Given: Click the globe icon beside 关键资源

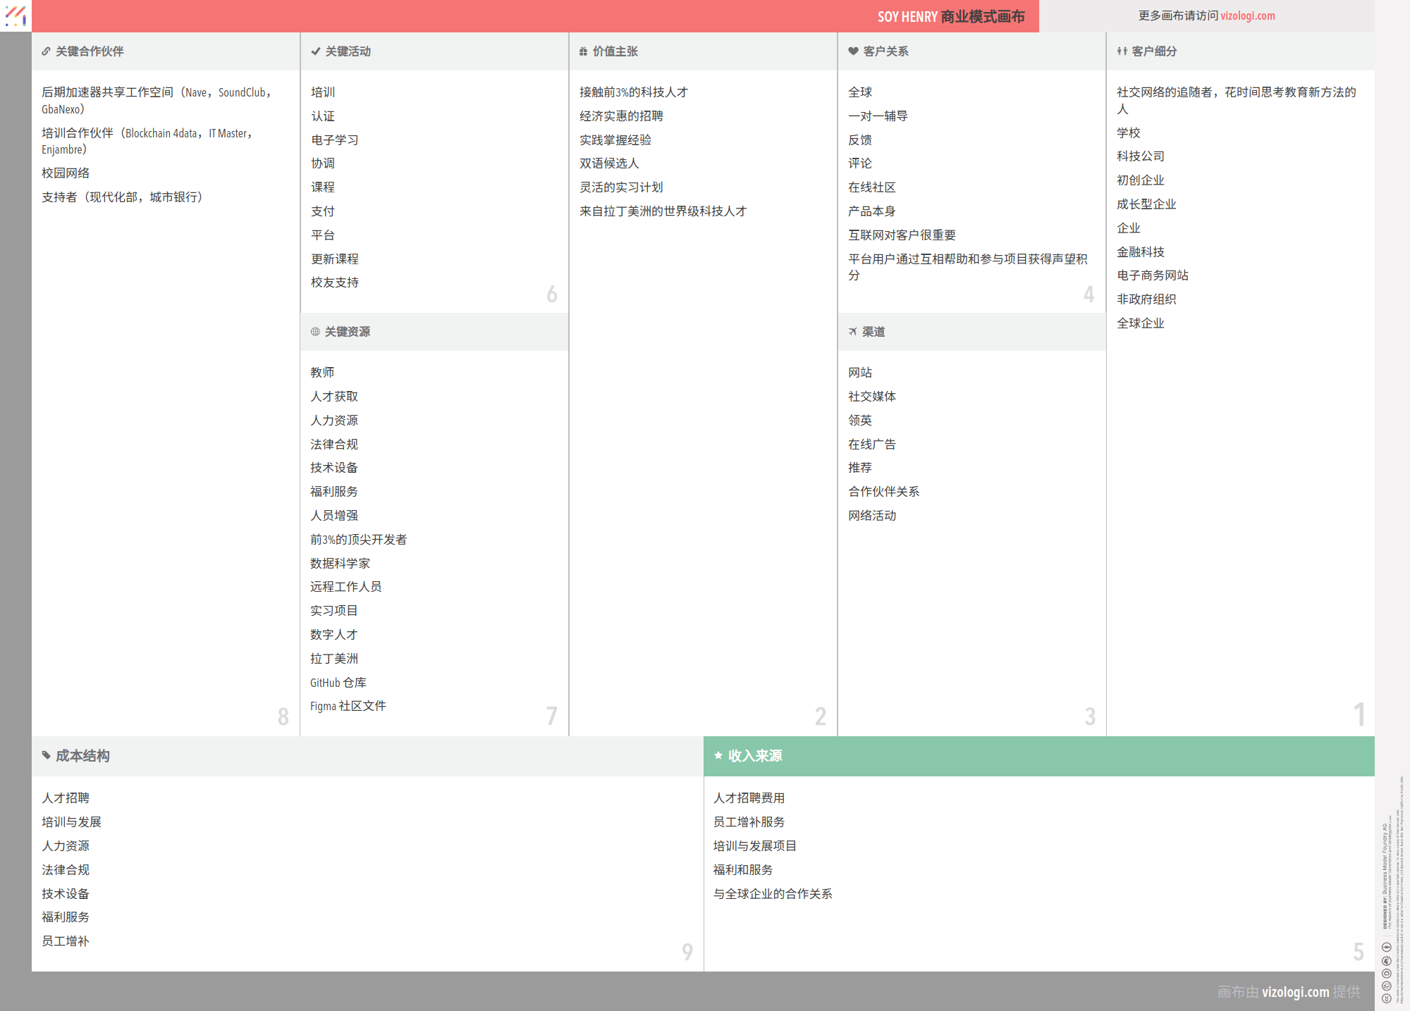Looking at the screenshot, I should pyautogui.click(x=315, y=332).
